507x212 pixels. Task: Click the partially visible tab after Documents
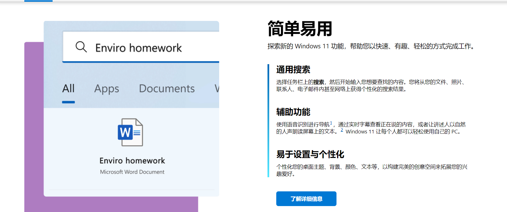[217, 89]
